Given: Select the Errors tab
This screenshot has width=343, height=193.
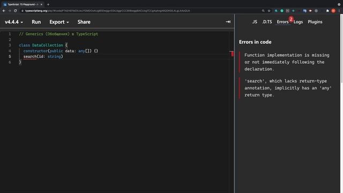Looking at the screenshot, I should 282,22.
